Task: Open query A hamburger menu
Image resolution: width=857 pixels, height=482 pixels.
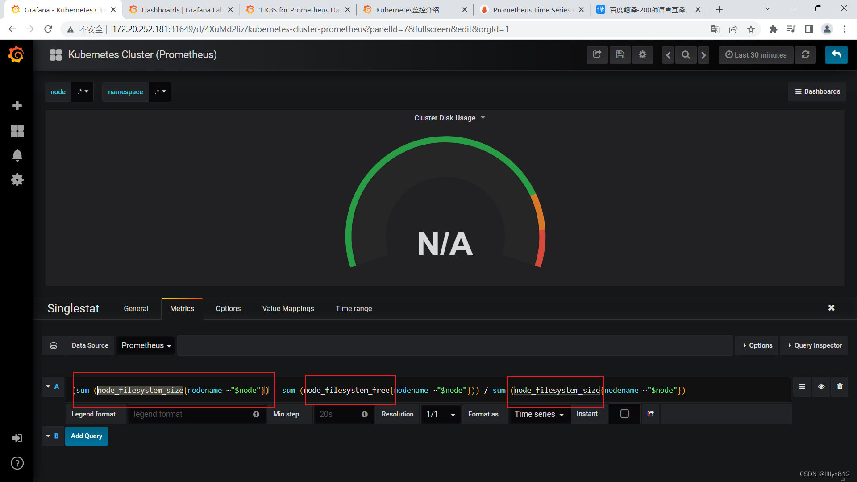Action: (802, 386)
